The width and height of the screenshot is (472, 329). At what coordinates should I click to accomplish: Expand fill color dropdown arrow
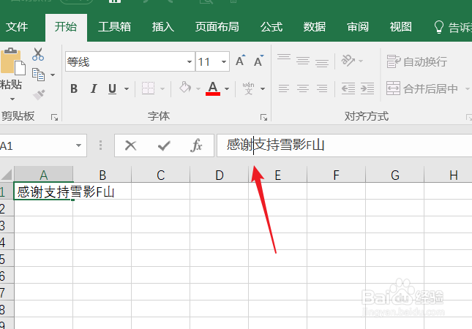(198, 88)
